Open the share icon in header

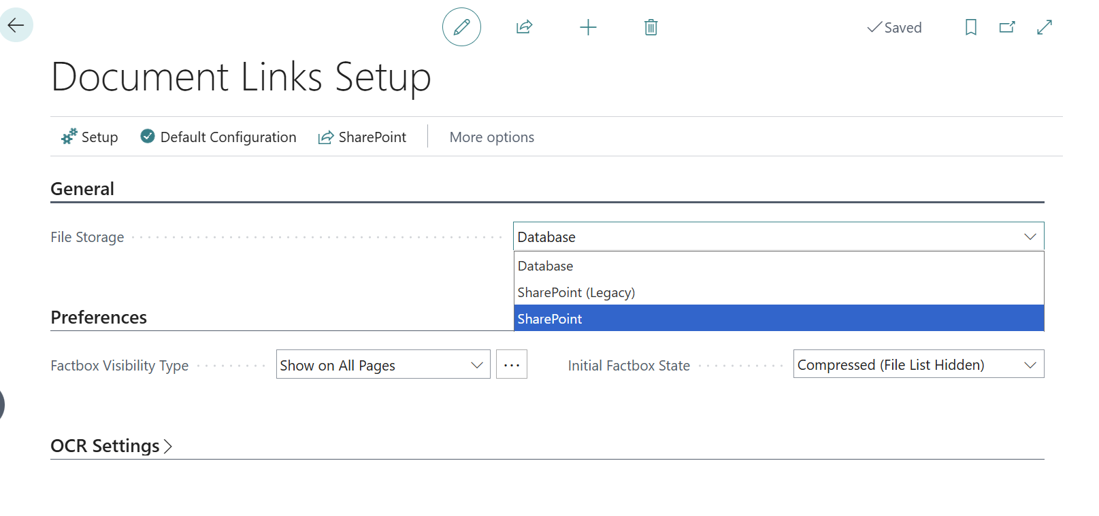click(x=524, y=27)
